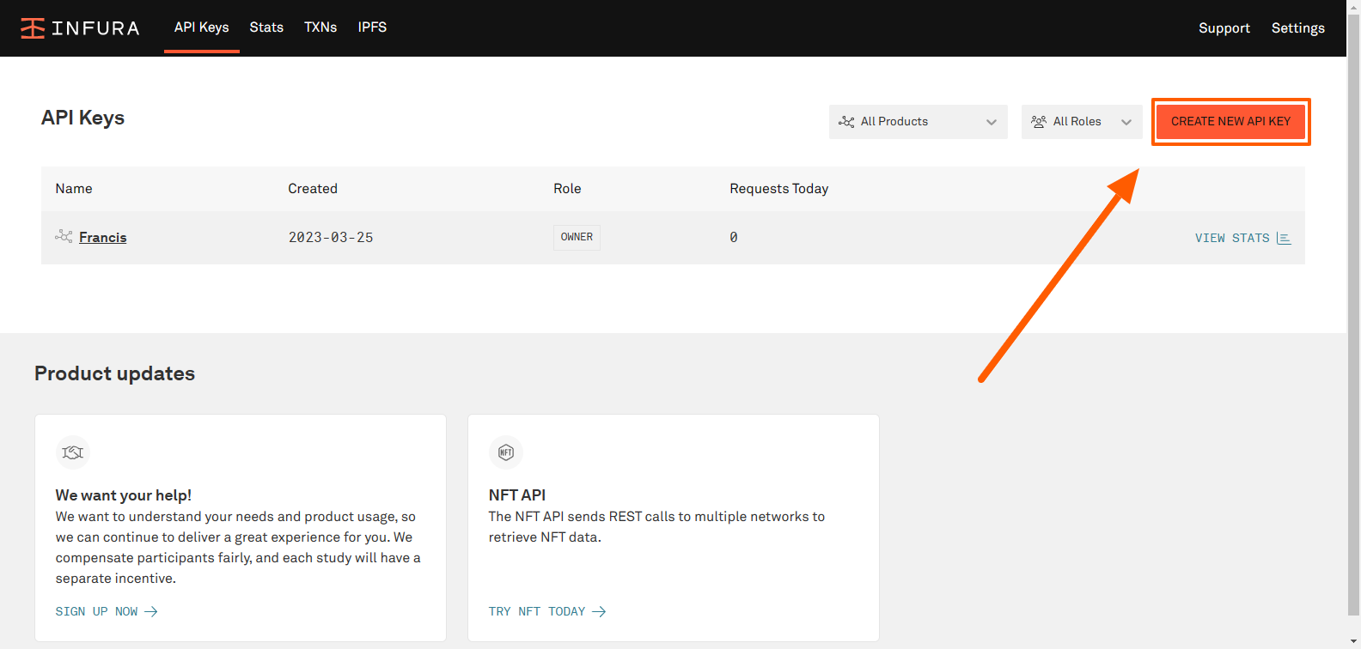
Task: Switch to the Stats tab
Action: [266, 27]
